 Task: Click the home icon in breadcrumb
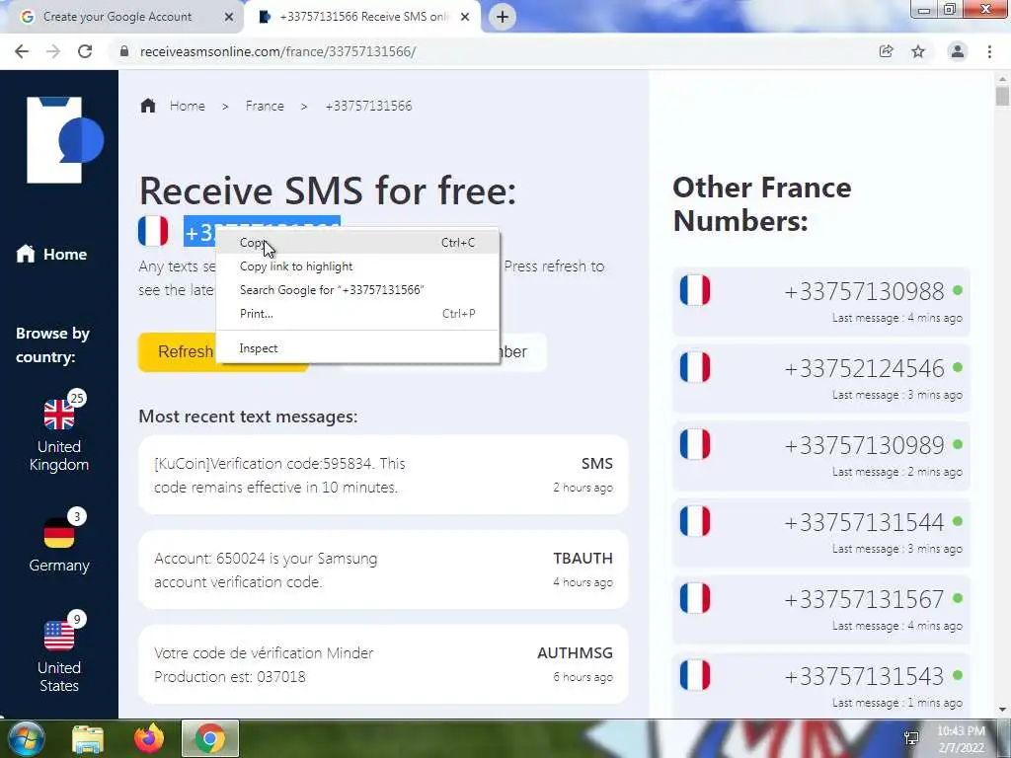(x=148, y=106)
